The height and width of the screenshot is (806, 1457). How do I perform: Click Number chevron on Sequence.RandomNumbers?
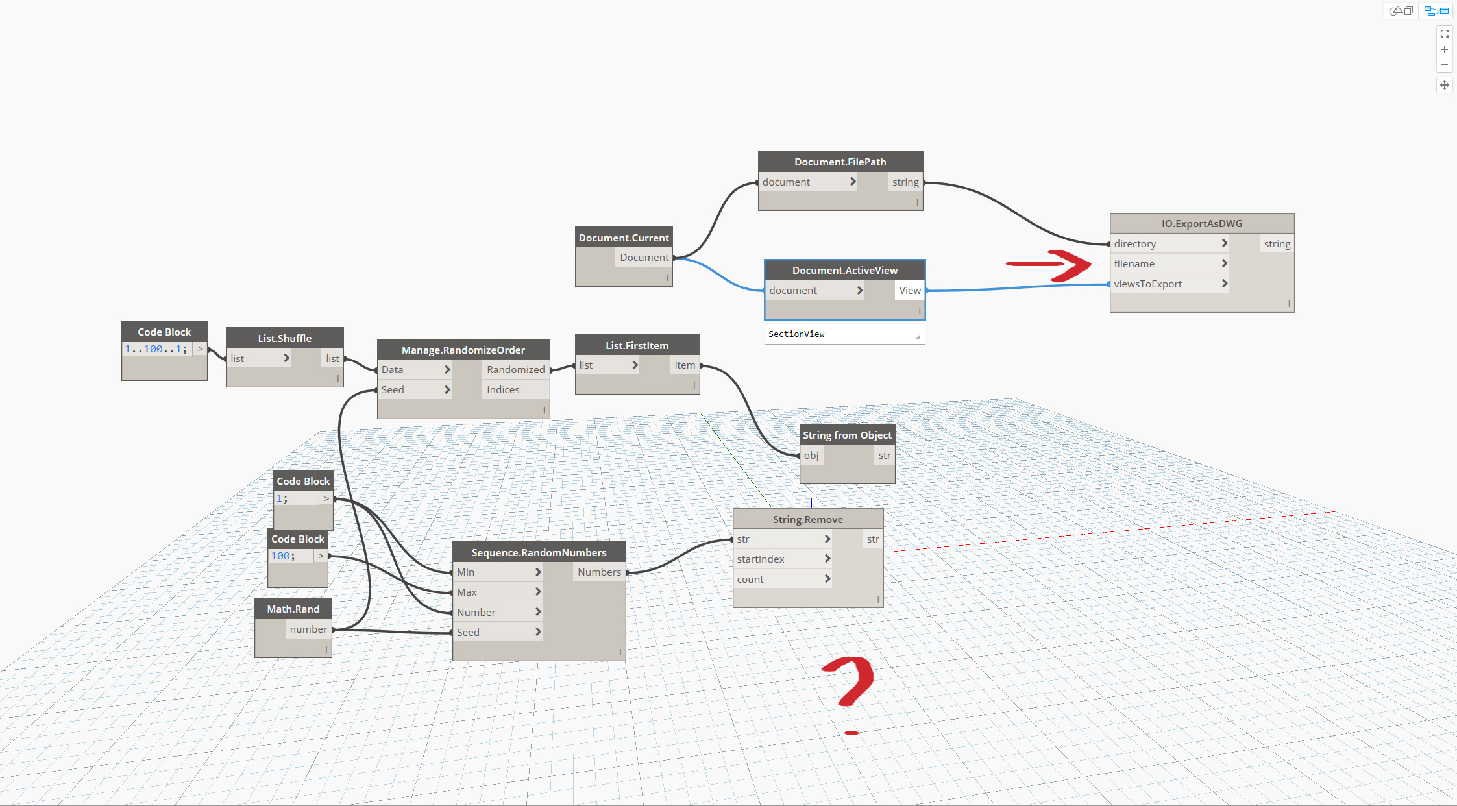pyautogui.click(x=537, y=612)
